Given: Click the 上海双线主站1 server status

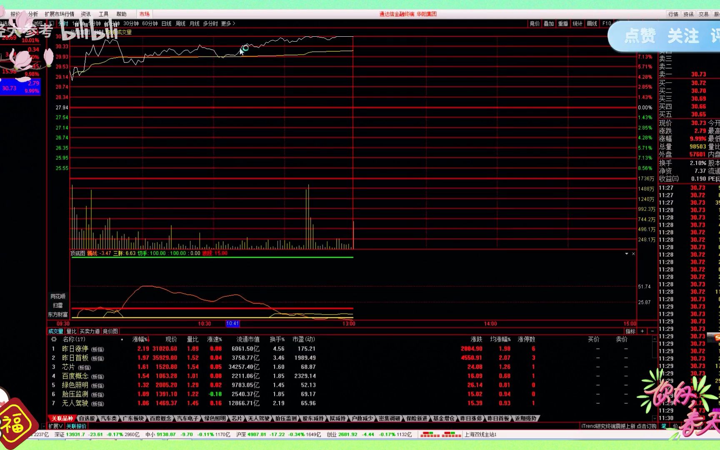Looking at the screenshot, I should pos(480,435).
